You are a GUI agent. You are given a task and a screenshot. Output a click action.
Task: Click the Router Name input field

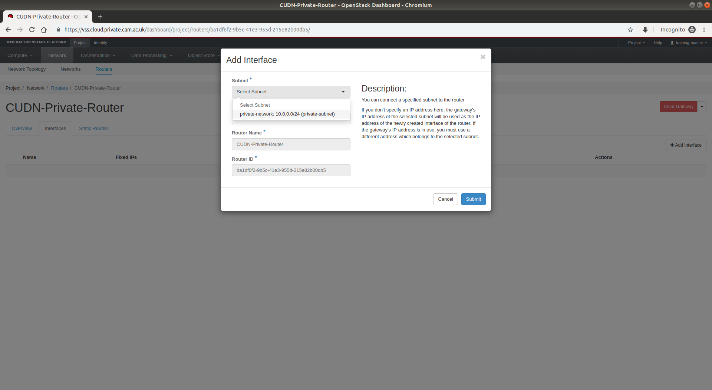[291, 144]
